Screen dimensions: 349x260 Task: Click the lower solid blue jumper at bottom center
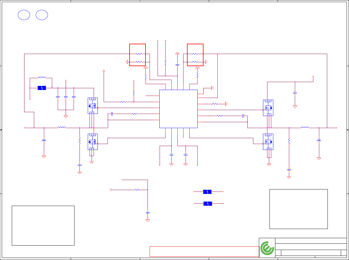208,204
